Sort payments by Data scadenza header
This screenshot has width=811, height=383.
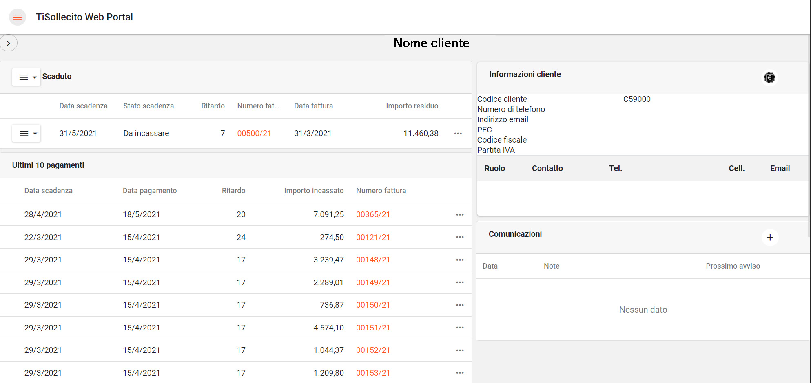[48, 191]
